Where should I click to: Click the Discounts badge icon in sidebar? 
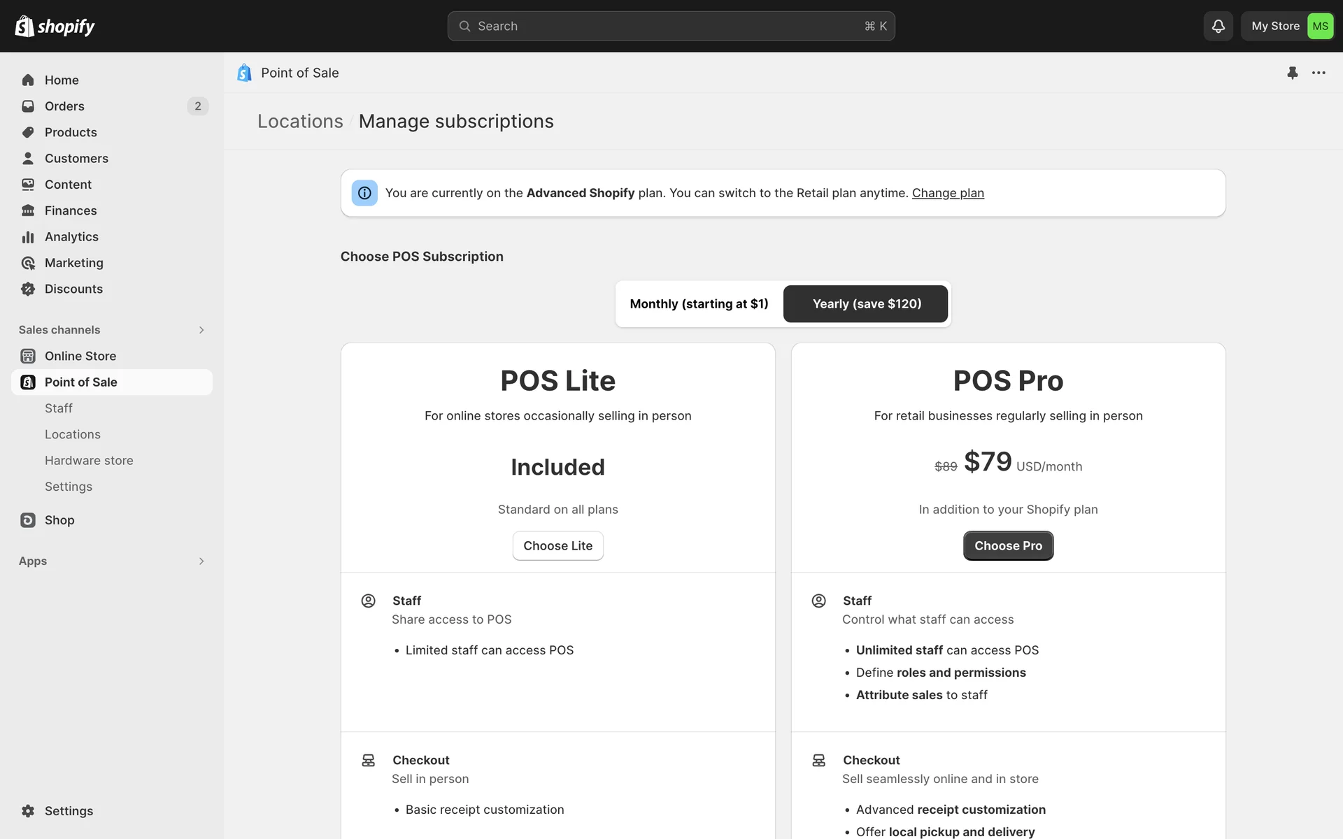(x=28, y=289)
